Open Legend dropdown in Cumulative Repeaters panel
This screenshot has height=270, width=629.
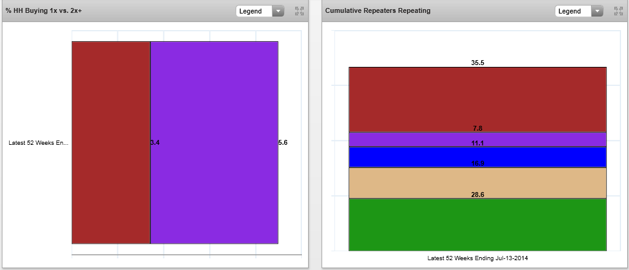[x=579, y=11]
